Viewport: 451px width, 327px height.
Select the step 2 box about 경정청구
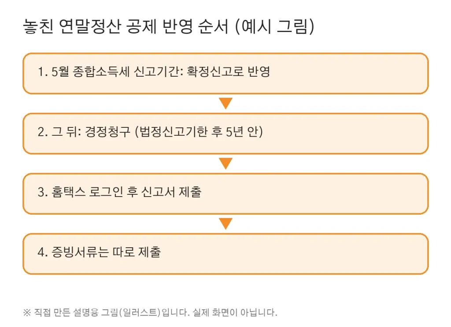225,134
